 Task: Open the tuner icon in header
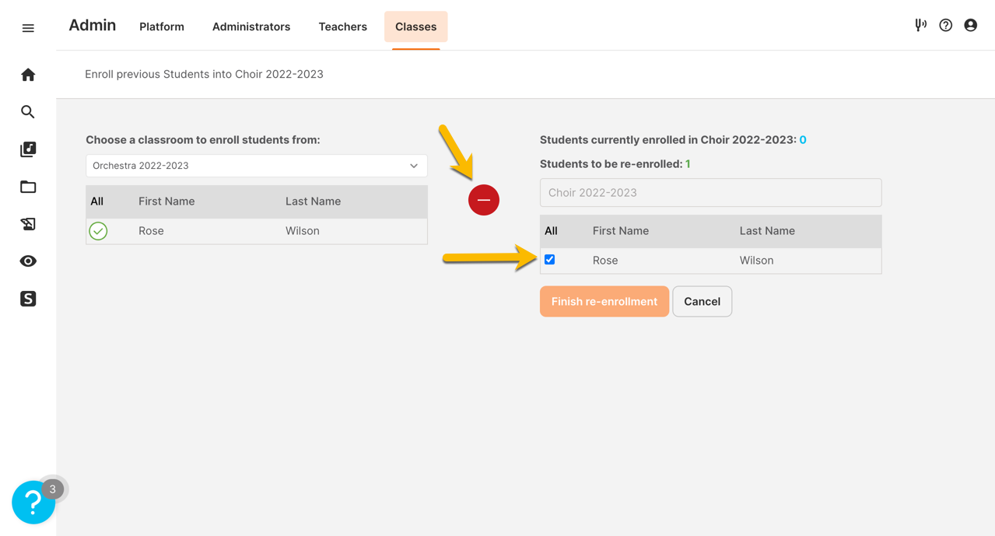[920, 25]
